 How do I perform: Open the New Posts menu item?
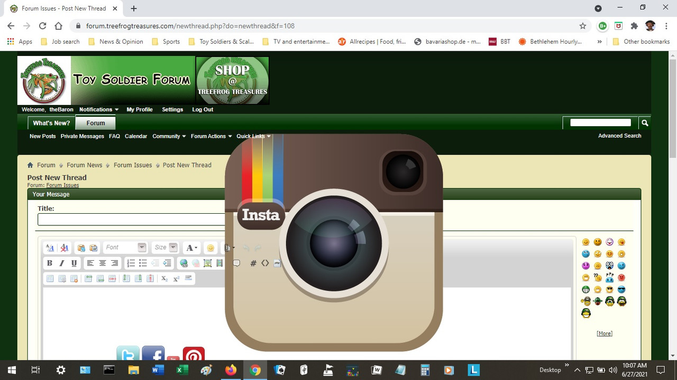click(42, 136)
